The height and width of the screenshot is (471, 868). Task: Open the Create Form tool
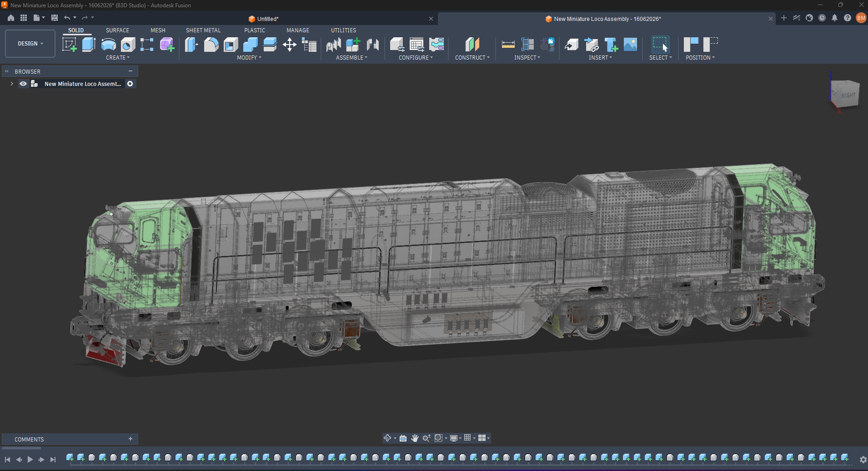pyautogui.click(x=167, y=45)
